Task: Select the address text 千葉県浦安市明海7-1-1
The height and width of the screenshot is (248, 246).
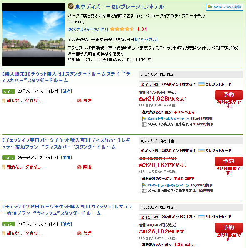Action: [x=113, y=39]
